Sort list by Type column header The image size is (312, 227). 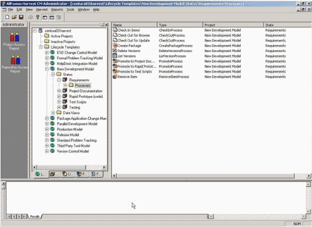pos(180,25)
